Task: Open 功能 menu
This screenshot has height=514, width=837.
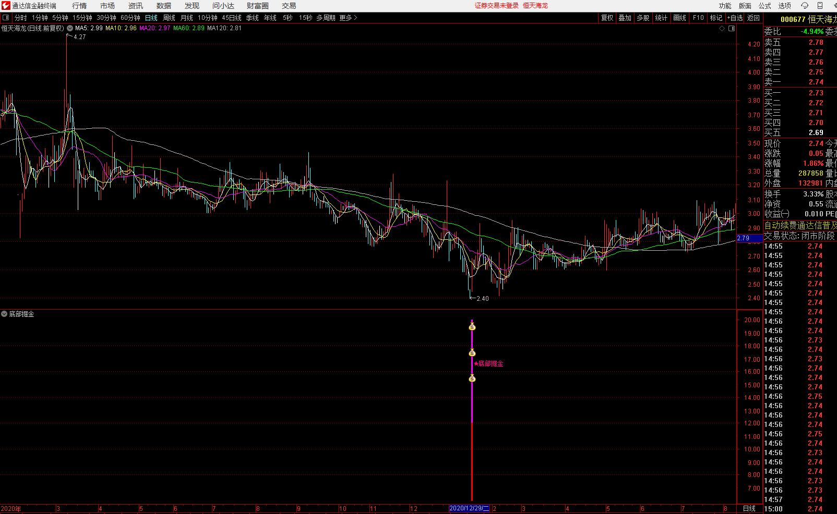Action: coord(725,6)
